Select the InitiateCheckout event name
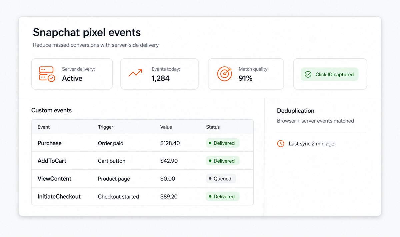Image resolution: width=400 pixels, height=237 pixels. pos(59,197)
